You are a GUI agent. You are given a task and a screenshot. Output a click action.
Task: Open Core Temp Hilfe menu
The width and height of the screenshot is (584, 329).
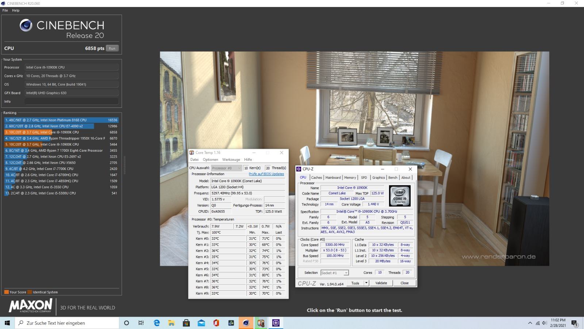pyautogui.click(x=248, y=159)
